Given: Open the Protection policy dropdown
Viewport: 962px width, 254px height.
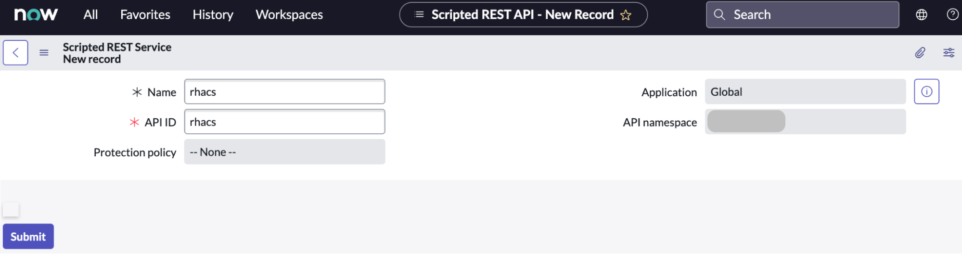Looking at the screenshot, I should tap(284, 152).
